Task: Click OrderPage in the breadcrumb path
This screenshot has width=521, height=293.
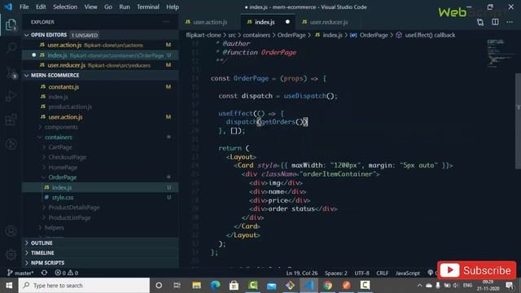Action: pos(291,35)
